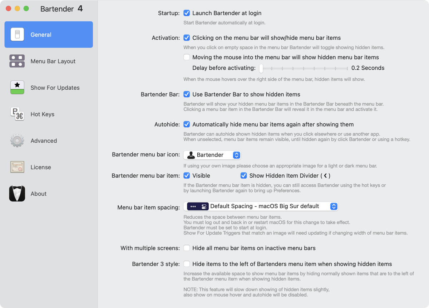The width and height of the screenshot is (429, 308).
Task: Open the Advanced gear icon
Action: (17, 141)
